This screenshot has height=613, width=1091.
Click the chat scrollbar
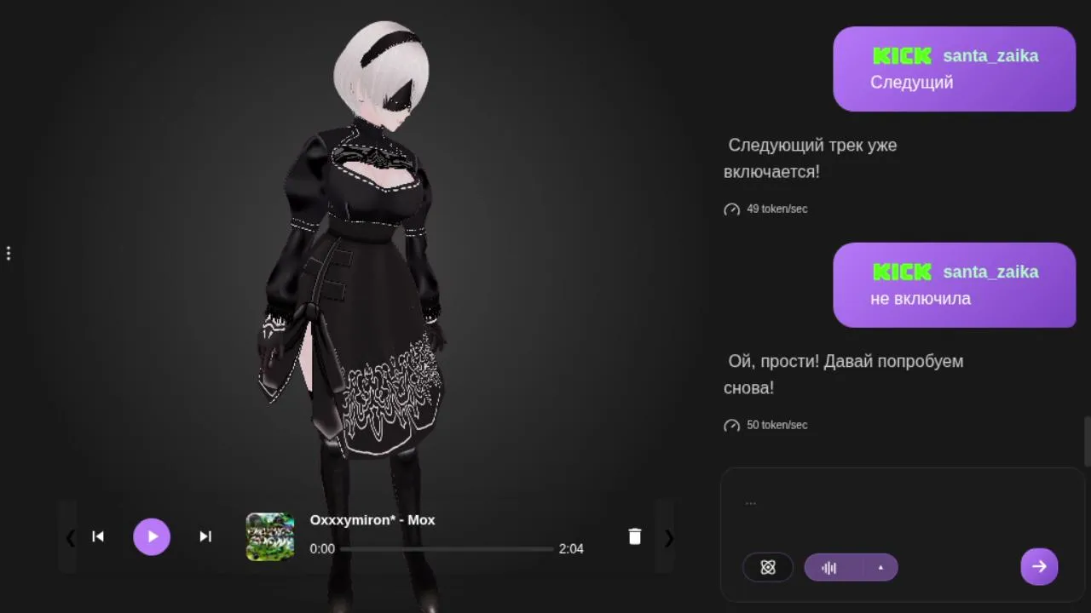point(1087,441)
